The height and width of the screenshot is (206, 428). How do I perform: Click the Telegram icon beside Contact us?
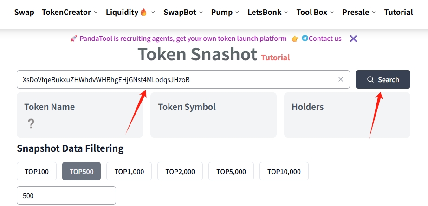(x=305, y=39)
